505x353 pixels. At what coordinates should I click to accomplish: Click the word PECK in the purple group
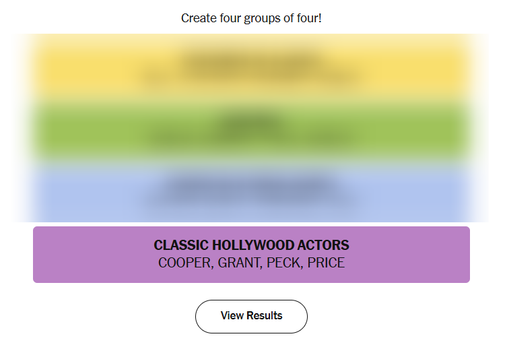coord(283,263)
